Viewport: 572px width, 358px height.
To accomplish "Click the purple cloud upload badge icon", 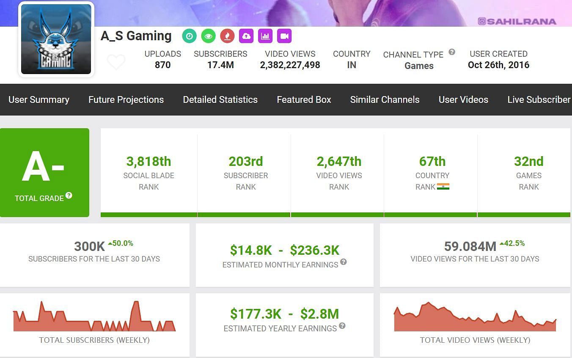I will (246, 36).
